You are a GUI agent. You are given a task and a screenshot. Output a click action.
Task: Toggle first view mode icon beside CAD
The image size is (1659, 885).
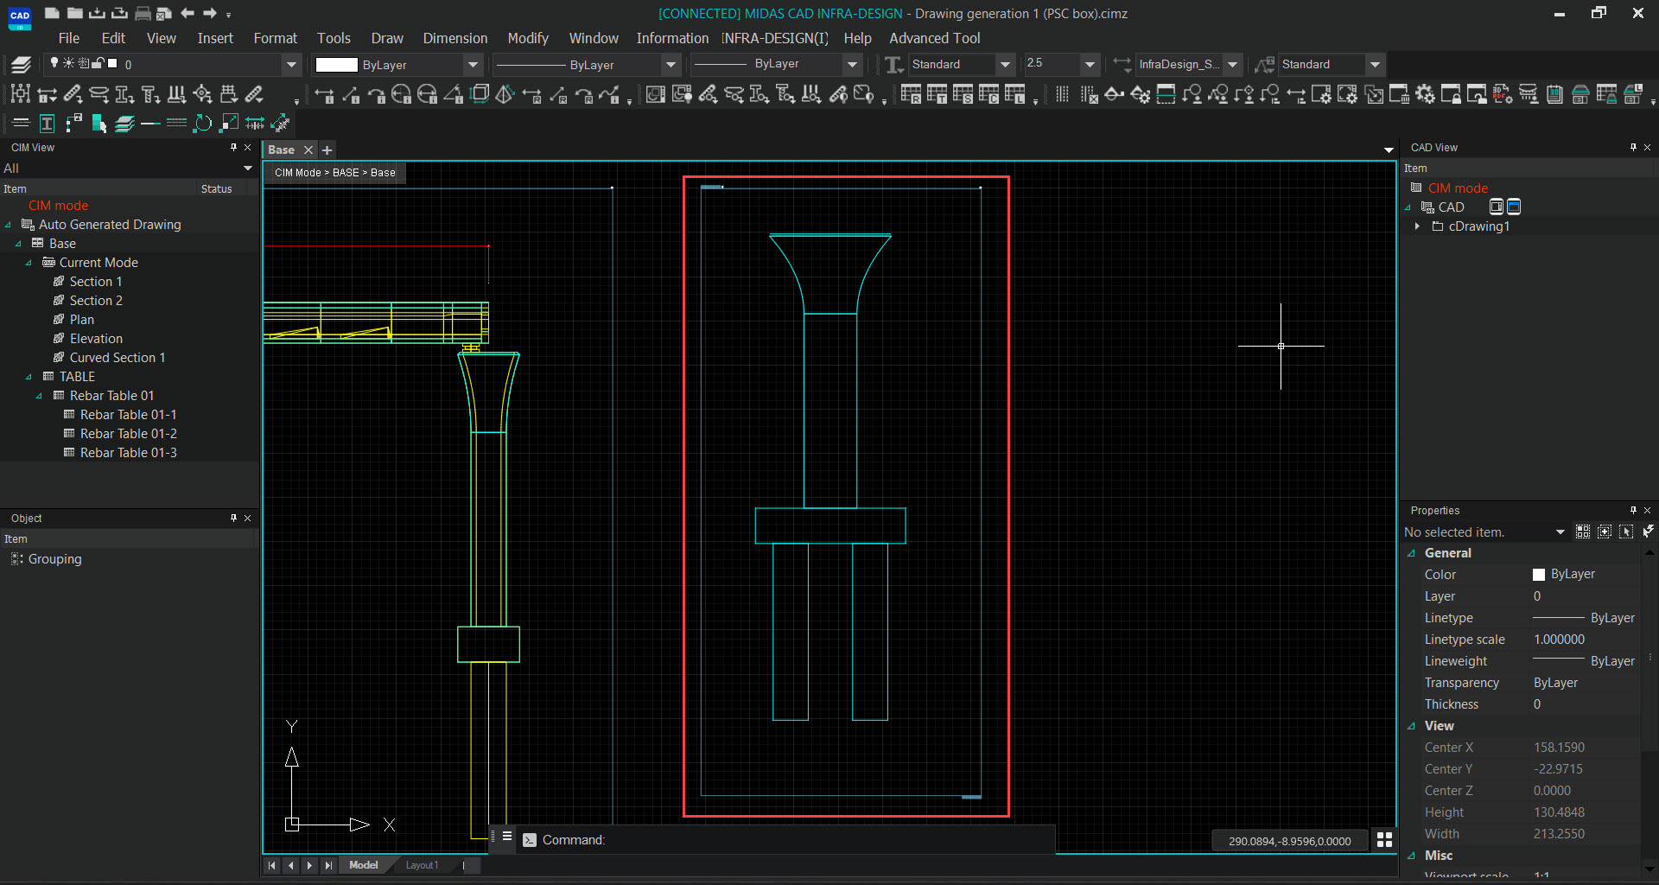click(x=1497, y=207)
